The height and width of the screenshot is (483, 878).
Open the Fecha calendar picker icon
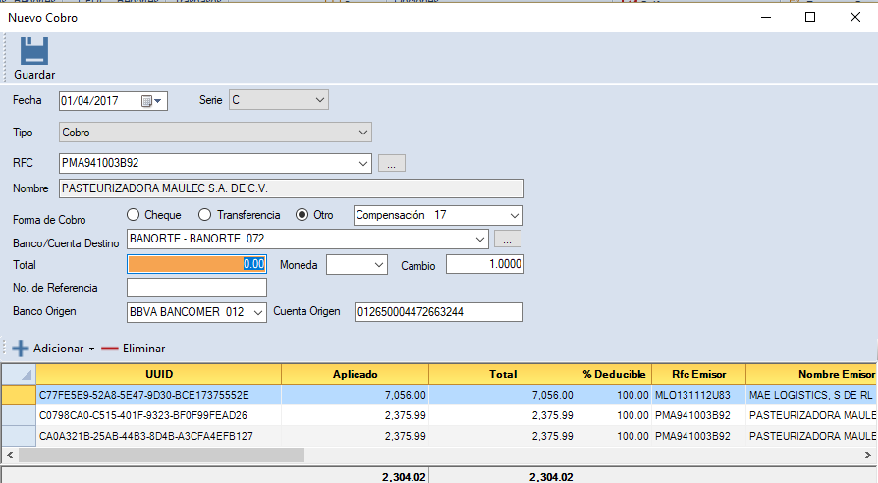click(147, 101)
